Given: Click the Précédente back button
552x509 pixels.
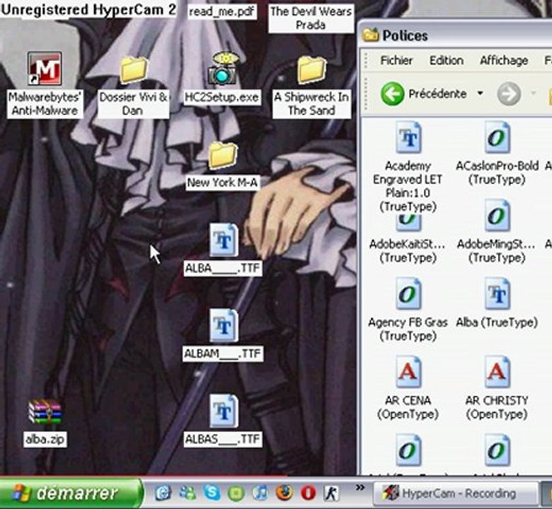Looking at the screenshot, I should click(424, 94).
